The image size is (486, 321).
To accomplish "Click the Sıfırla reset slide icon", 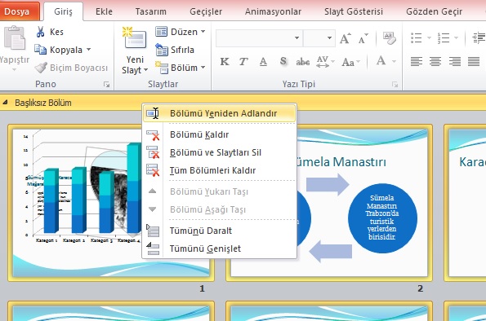I will (x=162, y=50).
